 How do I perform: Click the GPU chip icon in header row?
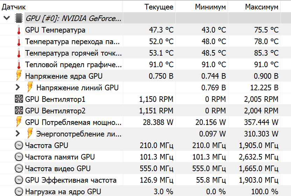click(x=19, y=18)
